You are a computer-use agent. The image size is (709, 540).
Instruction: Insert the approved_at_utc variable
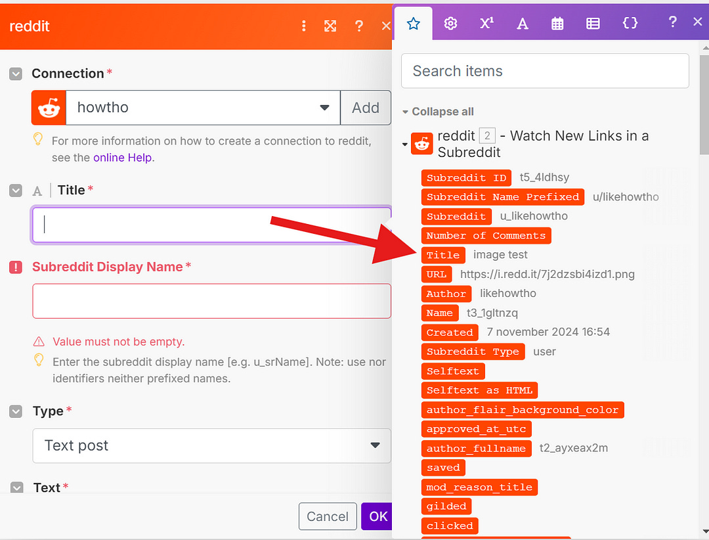[477, 429]
